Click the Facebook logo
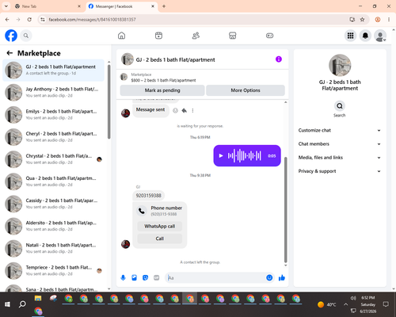 (x=11, y=36)
